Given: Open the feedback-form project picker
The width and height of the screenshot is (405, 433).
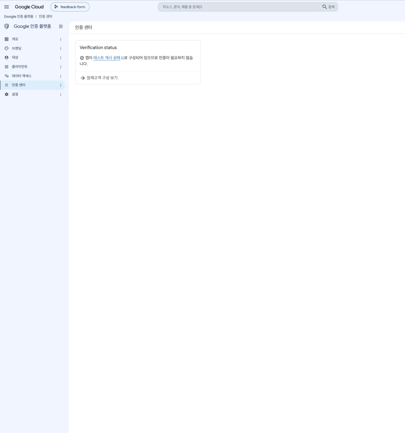Looking at the screenshot, I should (70, 7).
